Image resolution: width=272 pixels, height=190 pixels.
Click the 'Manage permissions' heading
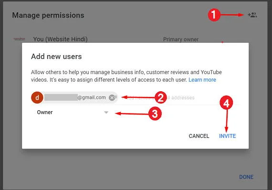tap(48, 15)
